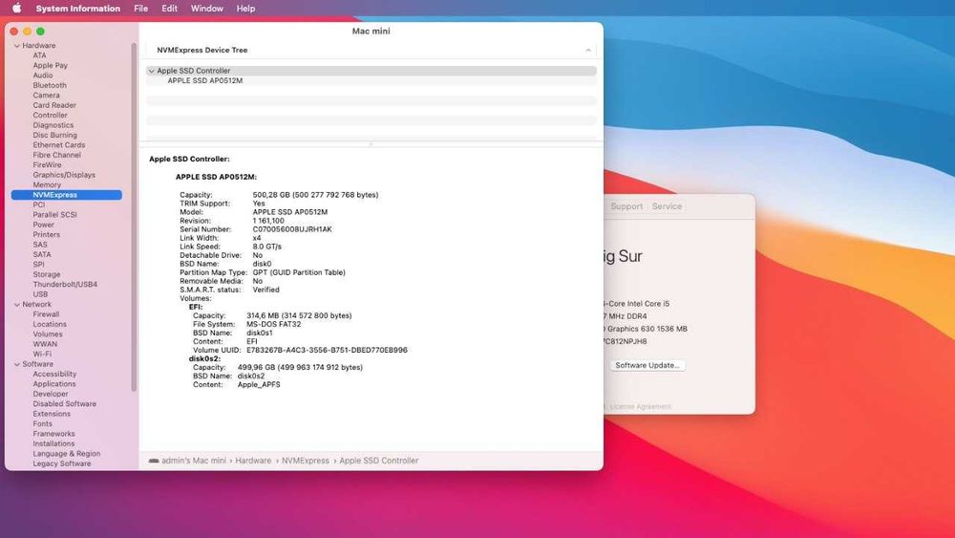
Task: Select Camera in the sidebar
Action: [x=46, y=95]
